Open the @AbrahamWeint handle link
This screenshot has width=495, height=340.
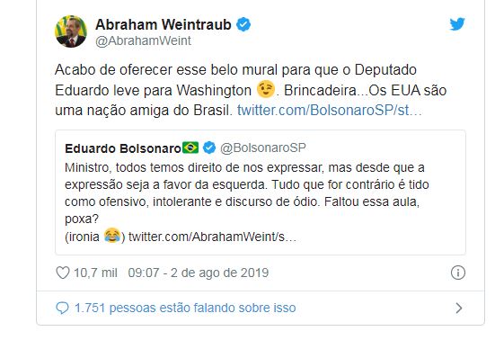(x=143, y=40)
